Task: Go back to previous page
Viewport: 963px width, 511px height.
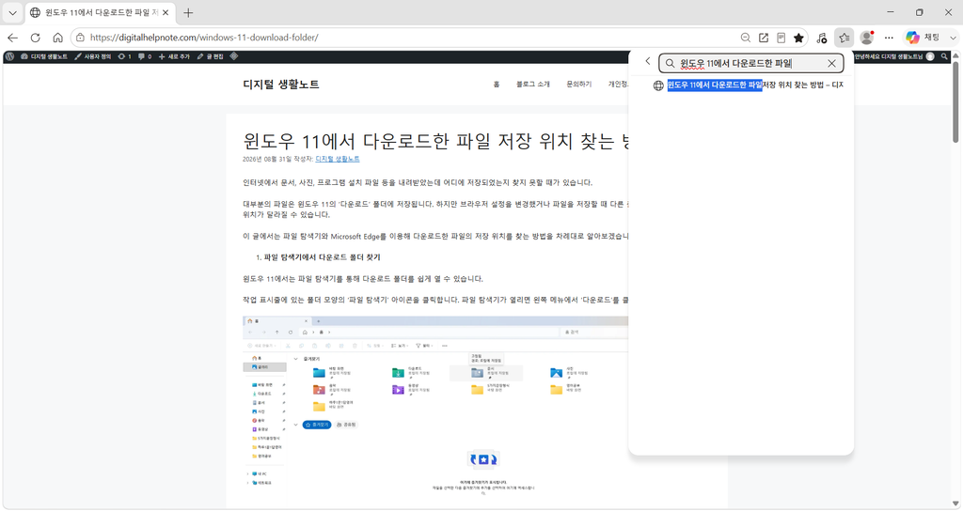Action: coord(12,38)
